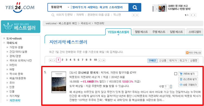Click suggested keyword 자제력
Viewport: 204px width, 106px height.
(x=80, y=15)
